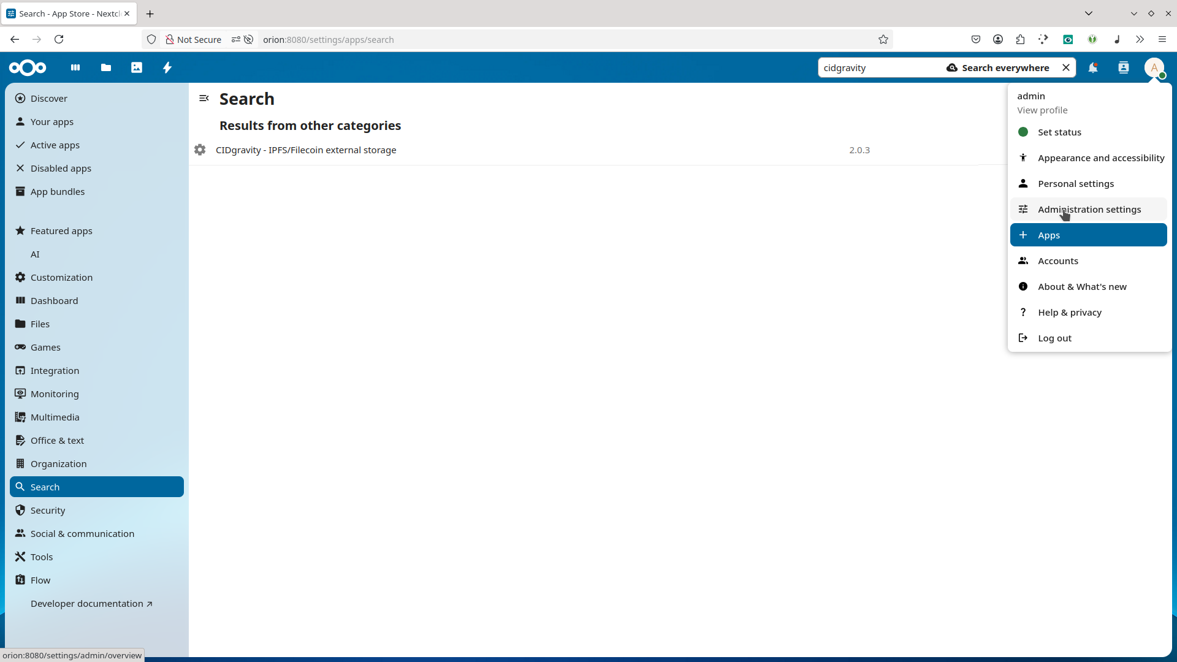List all tabs dropdown arrow
The image size is (1177, 662).
tap(1089, 13)
